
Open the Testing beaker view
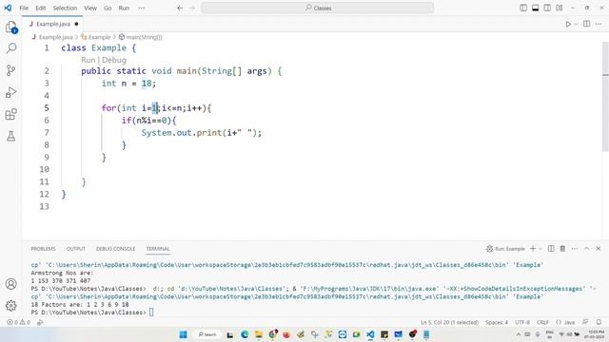10,136
